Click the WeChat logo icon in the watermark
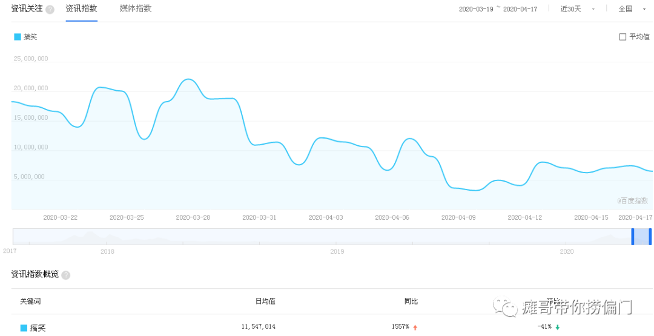 click(504, 307)
